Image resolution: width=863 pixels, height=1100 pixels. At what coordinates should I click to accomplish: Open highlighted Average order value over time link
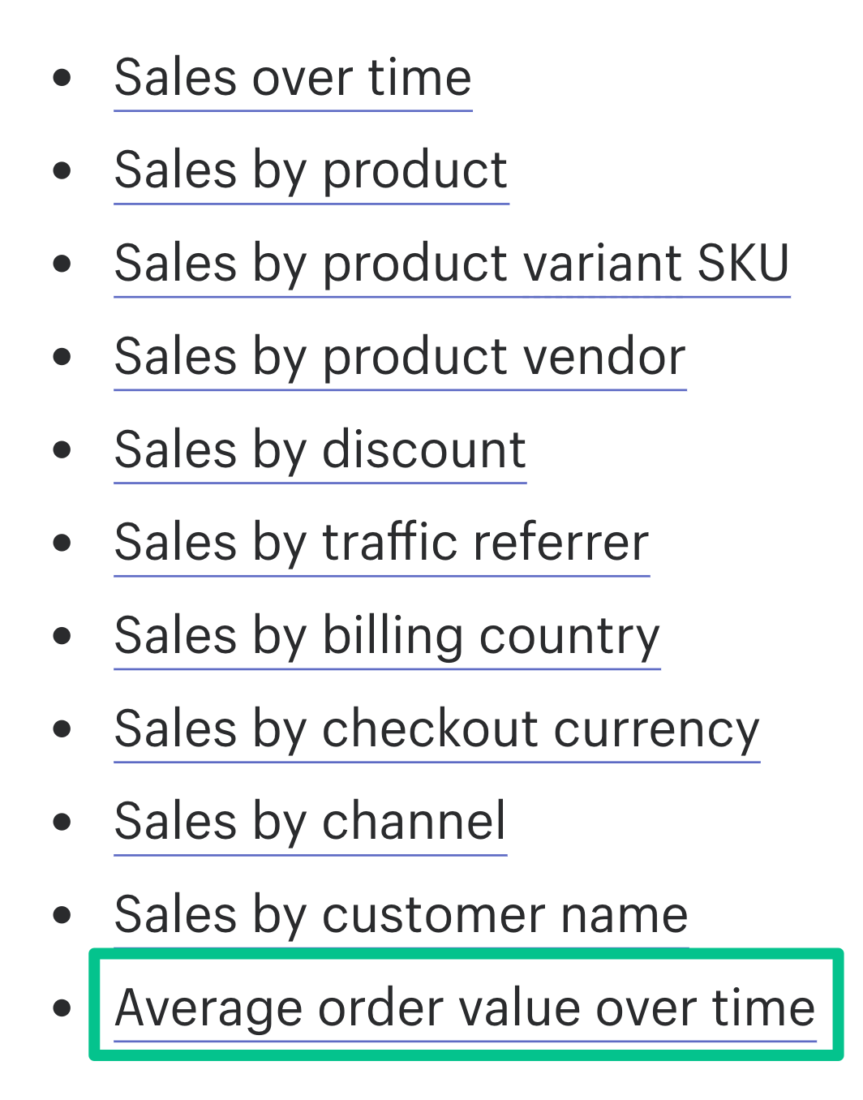(466, 1009)
